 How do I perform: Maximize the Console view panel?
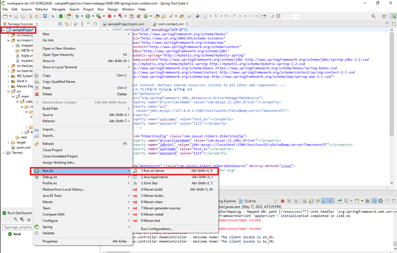(393, 201)
